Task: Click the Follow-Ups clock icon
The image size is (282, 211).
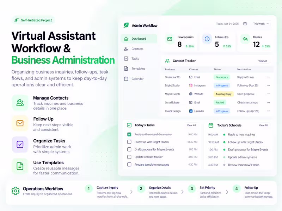Action: (207, 39)
